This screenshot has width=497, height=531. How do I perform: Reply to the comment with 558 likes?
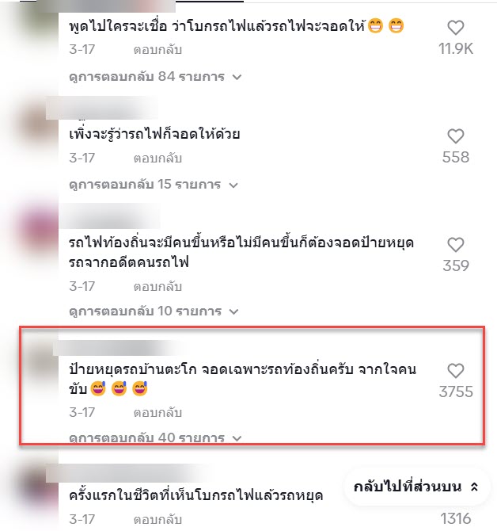(x=157, y=159)
